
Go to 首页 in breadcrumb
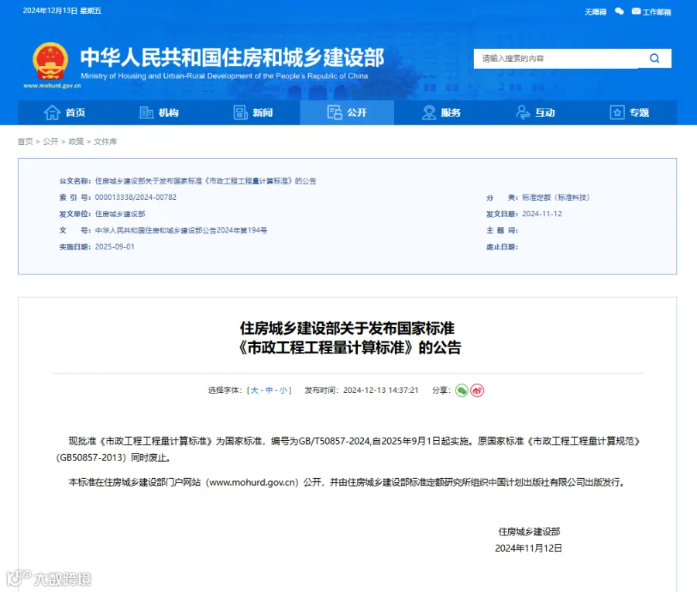(x=26, y=142)
